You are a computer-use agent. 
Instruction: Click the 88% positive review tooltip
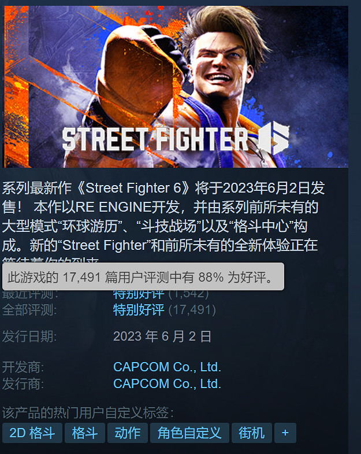[143, 276]
